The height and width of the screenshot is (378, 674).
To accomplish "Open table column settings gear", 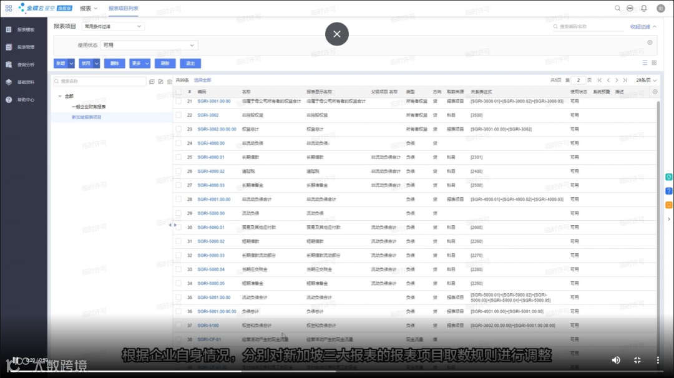I will tap(655, 92).
